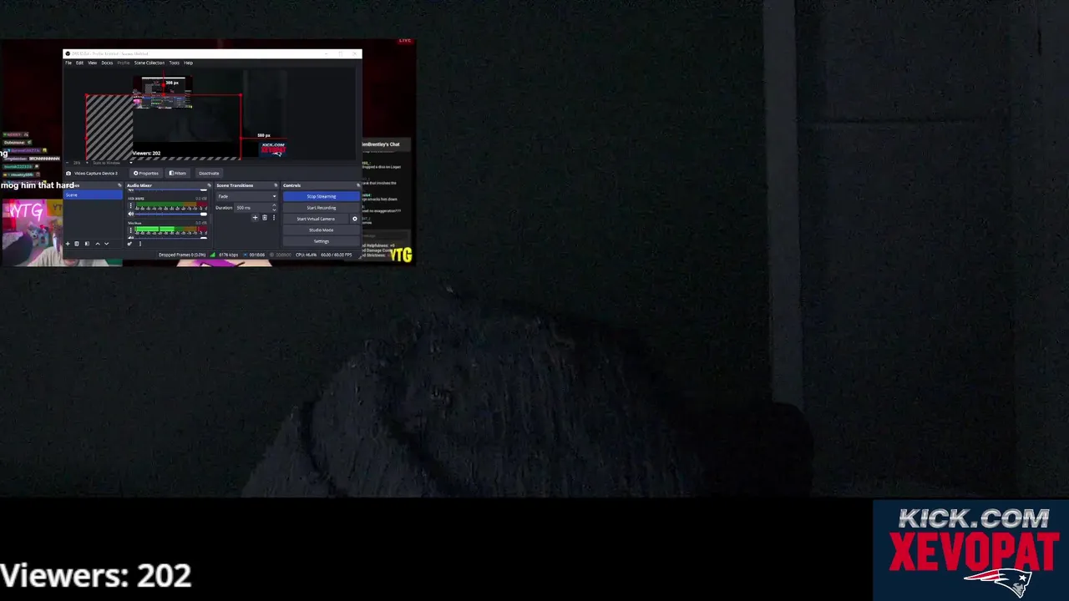The width and height of the screenshot is (1069, 601).
Task: Click the Deactivate source button
Action: pos(209,174)
